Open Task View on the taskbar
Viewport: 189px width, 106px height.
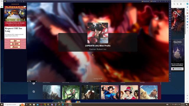pos(27,105)
